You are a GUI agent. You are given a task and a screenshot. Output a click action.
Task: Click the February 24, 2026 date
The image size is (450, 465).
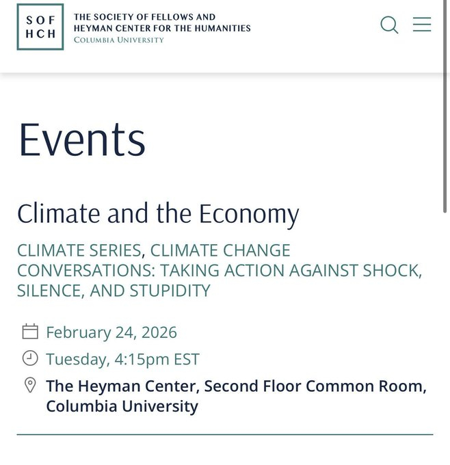point(111,333)
